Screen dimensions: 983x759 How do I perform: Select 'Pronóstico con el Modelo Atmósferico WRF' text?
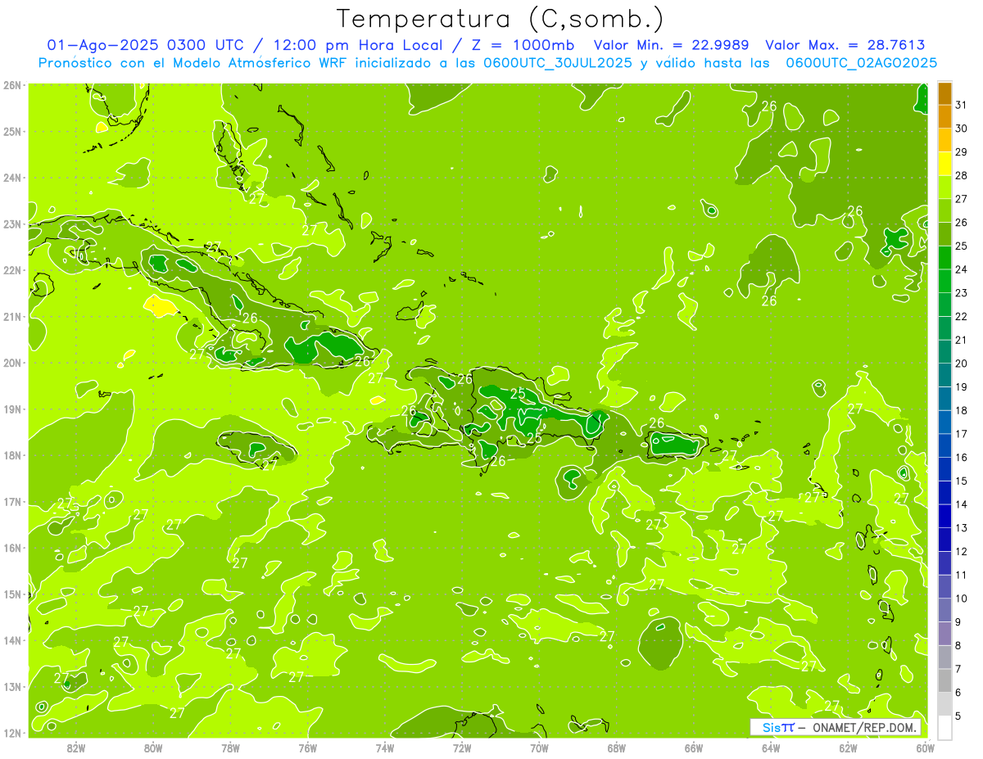(x=193, y=63)
